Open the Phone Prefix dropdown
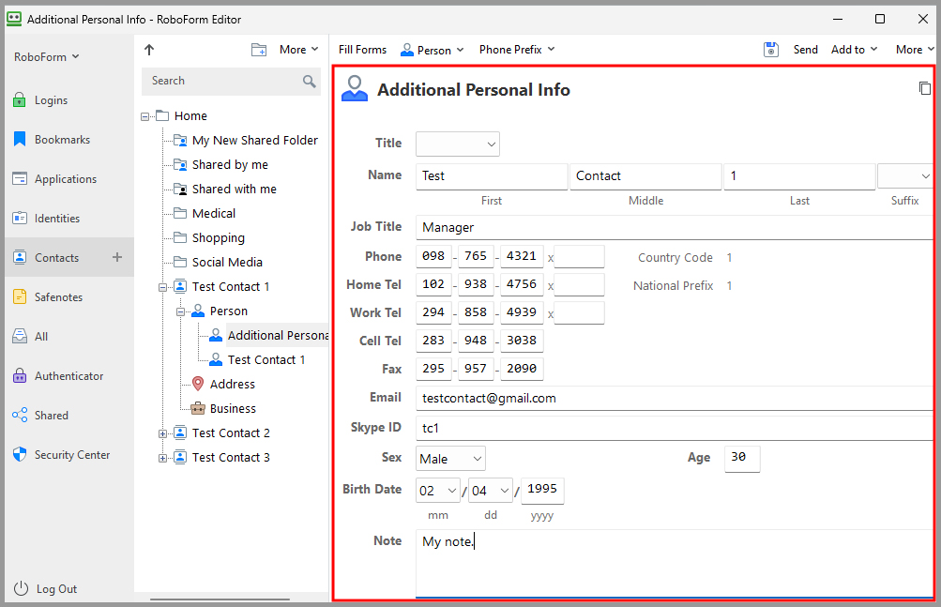Image resolution: width=941 pixels, height=607 pixels. [517, 50]
